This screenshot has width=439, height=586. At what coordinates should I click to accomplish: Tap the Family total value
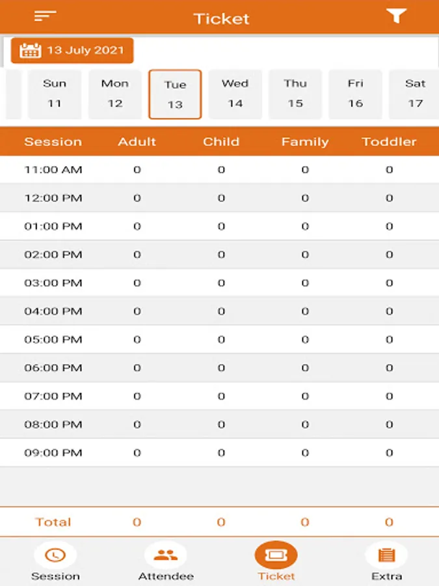click(305, 522)
